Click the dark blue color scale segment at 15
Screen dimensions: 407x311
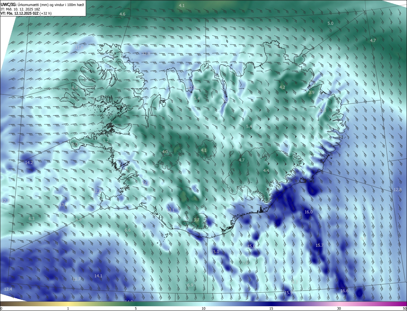click(271, 304)
